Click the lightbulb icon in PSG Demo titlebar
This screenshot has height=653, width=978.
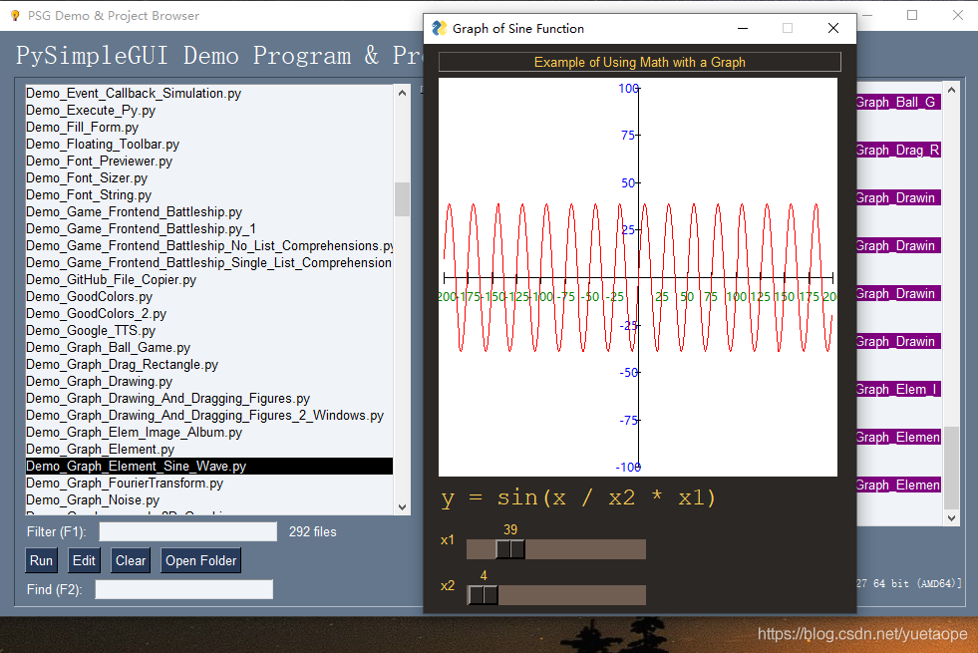click(15, 16)
